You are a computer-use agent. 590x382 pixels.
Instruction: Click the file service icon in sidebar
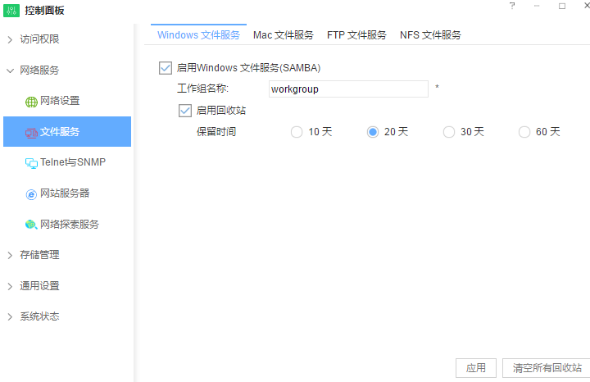(31, 132)
